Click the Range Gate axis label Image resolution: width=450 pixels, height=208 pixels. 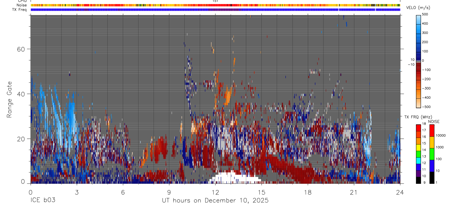10,99
